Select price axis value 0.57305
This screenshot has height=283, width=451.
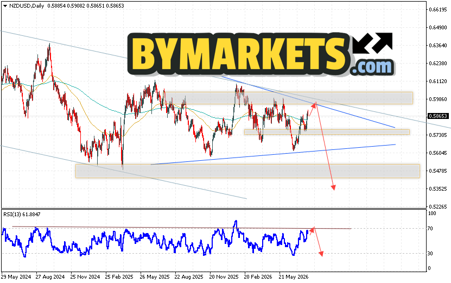438,135
